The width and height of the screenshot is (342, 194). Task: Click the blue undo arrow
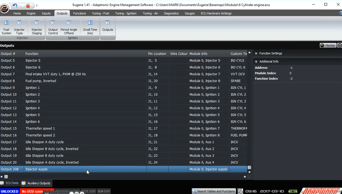pyautogui.click(x=15, y=5)
